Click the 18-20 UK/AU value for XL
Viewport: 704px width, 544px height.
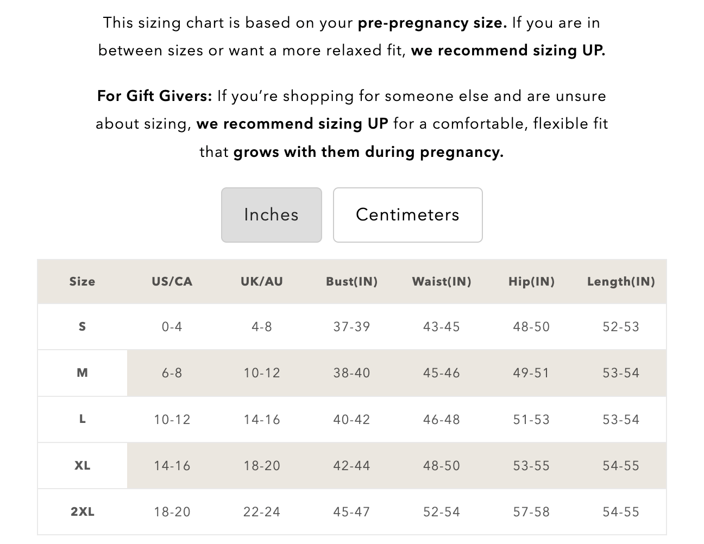coord(262,466)
